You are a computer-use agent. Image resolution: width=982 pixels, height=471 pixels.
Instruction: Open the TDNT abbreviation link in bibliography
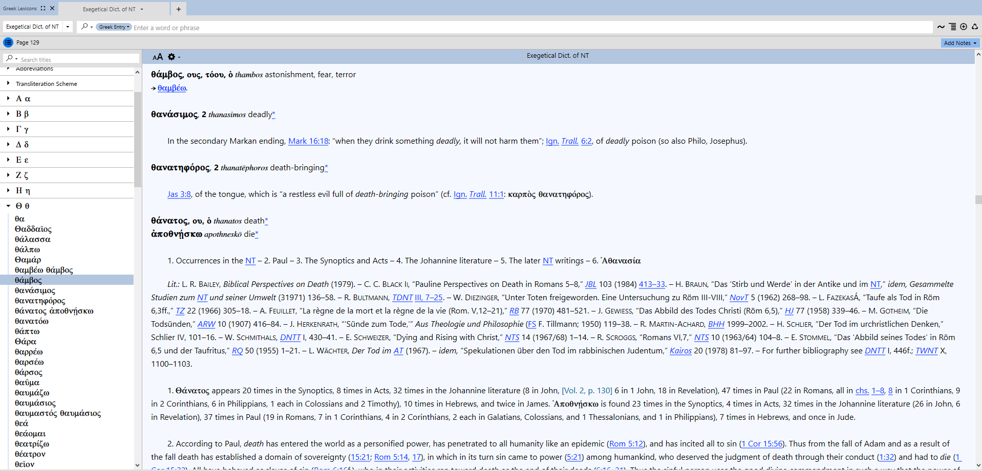[402, 298]
